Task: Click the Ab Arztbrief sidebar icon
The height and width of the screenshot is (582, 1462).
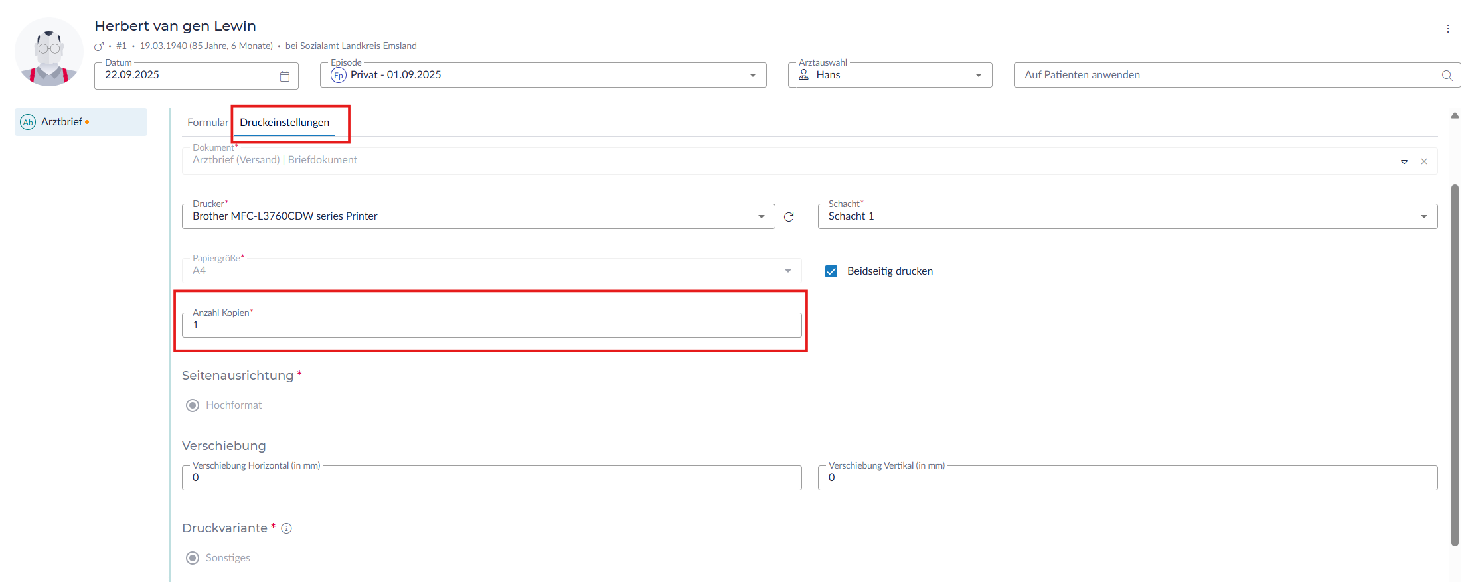Action: [x=28, y=122]
